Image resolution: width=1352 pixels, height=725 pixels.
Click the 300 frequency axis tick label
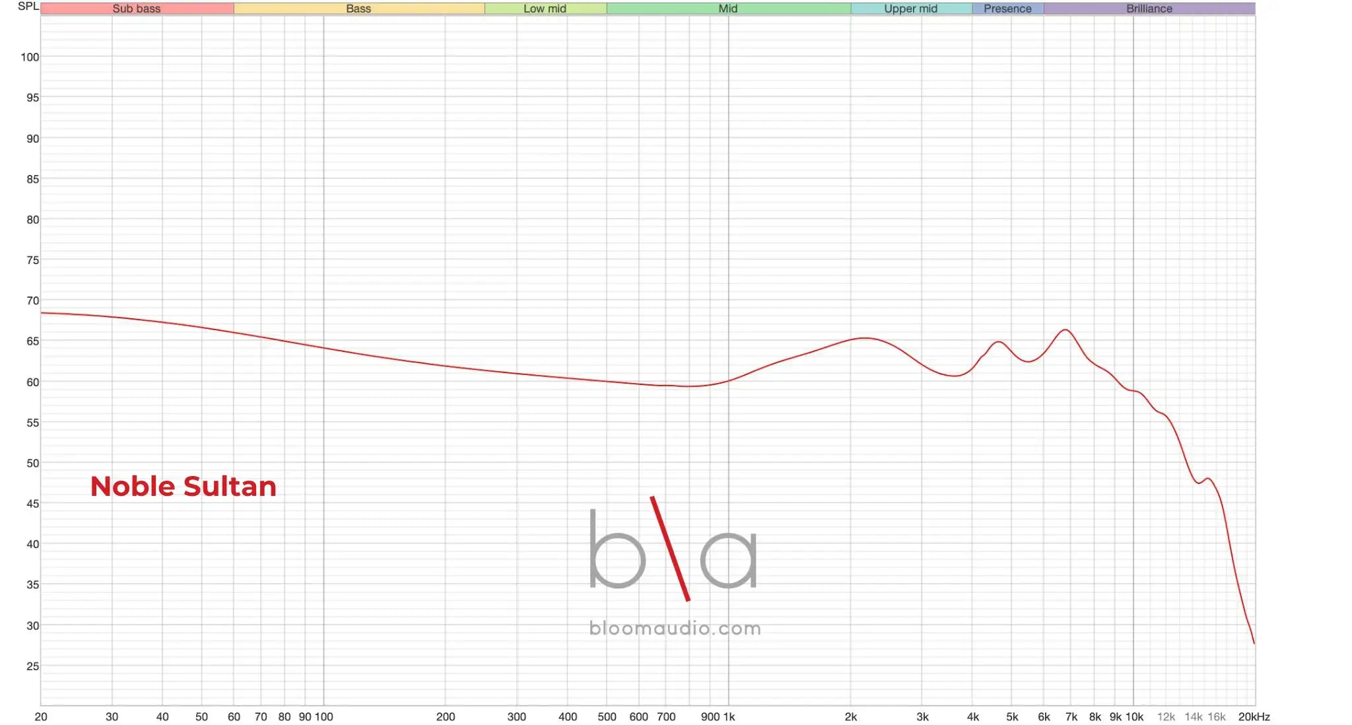(x=517, y=717)
